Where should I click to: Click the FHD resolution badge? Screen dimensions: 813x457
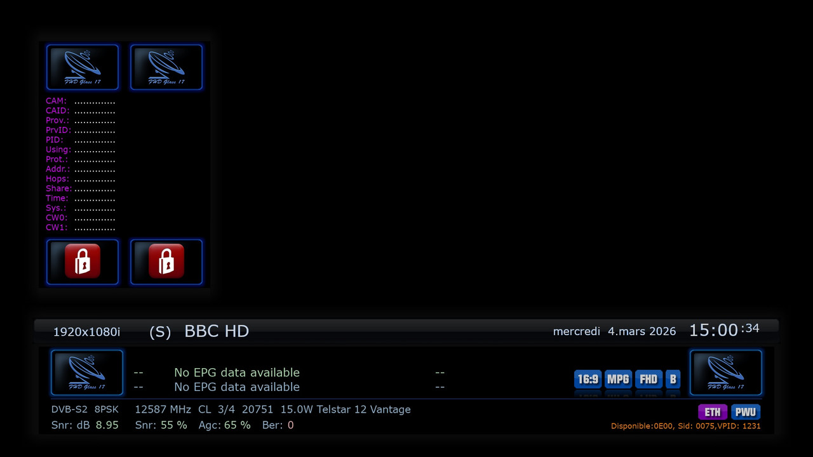[648, 380]
